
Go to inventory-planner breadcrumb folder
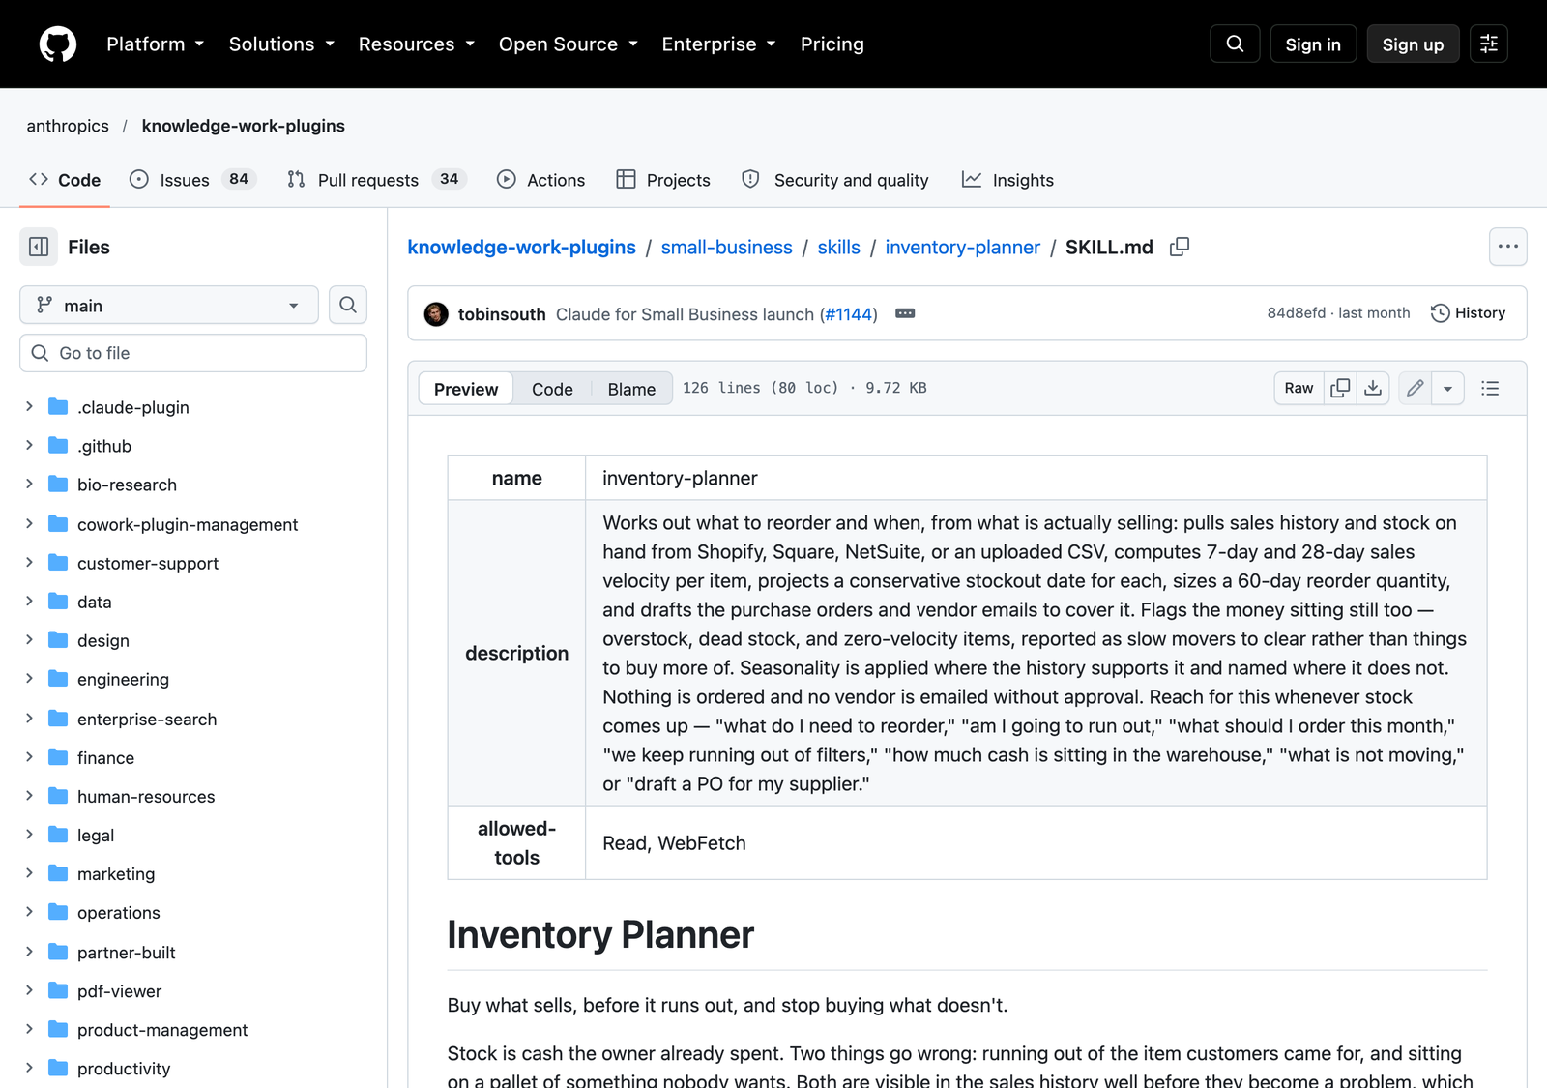pyautogui.click(x=962, y=247)
